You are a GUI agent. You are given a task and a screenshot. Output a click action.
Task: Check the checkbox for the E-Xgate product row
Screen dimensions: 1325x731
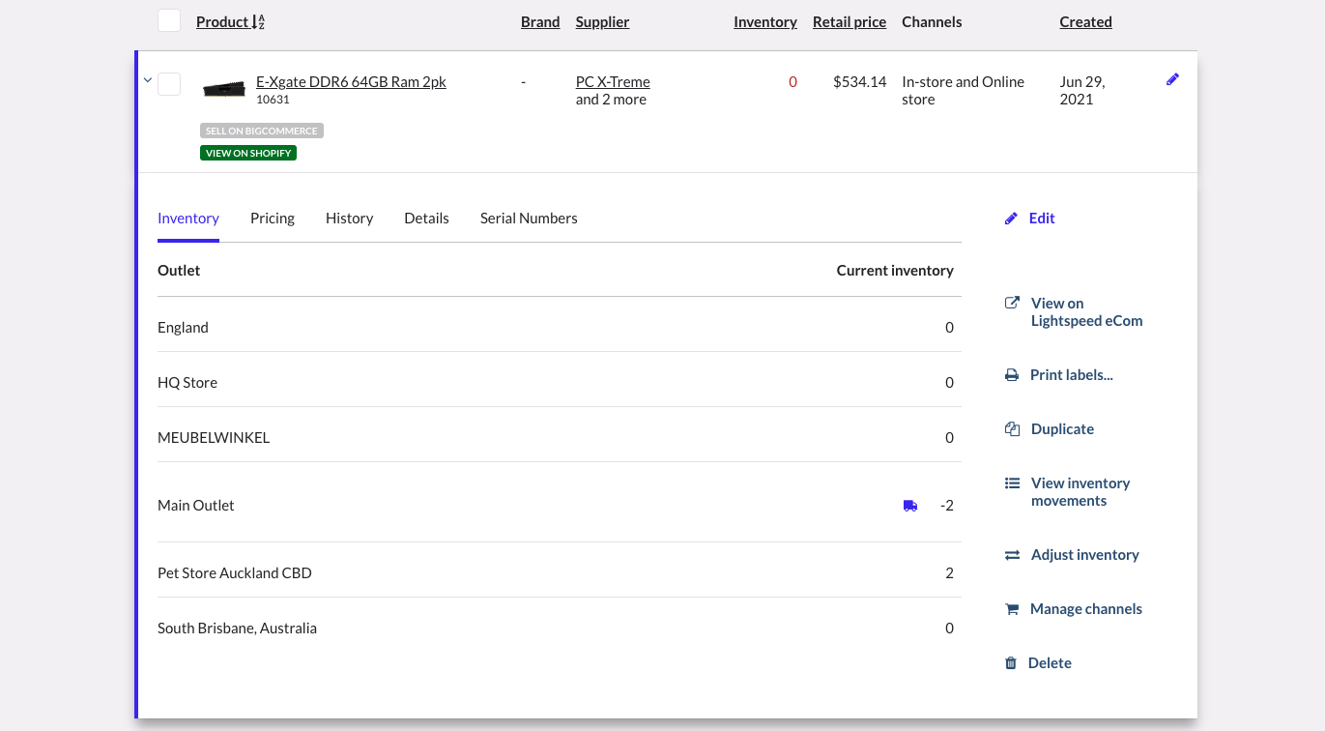[168, 83]
